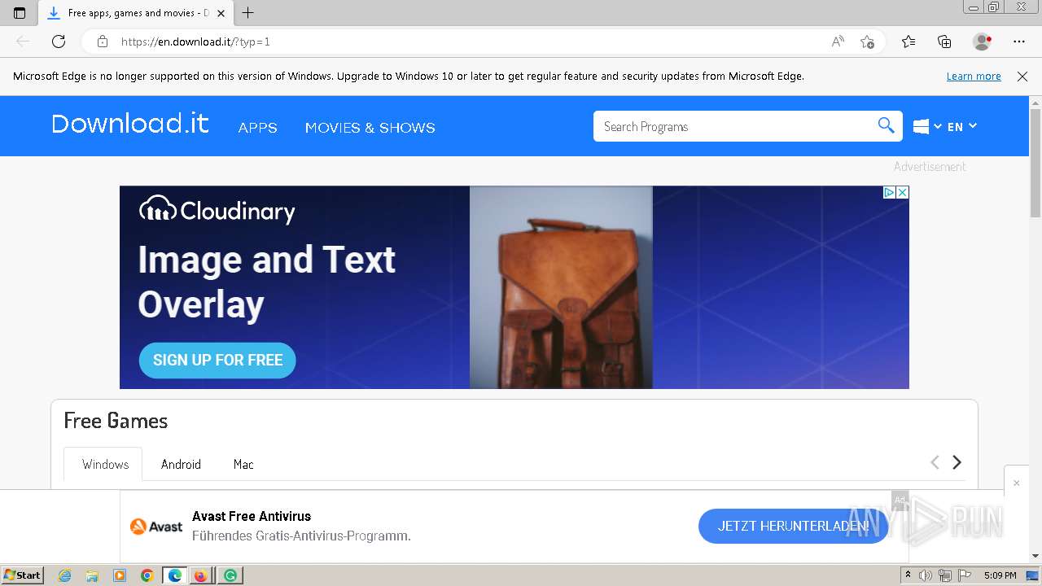Open the Read aloud icon
The image size is (1042, 586).
838,42
